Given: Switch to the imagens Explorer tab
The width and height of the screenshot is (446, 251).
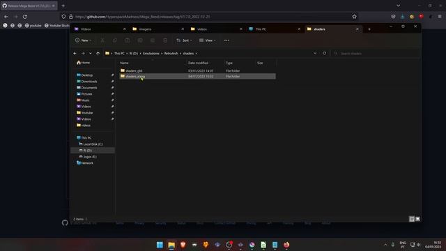Looking at the screenshot, I should (x=158, y=29).
